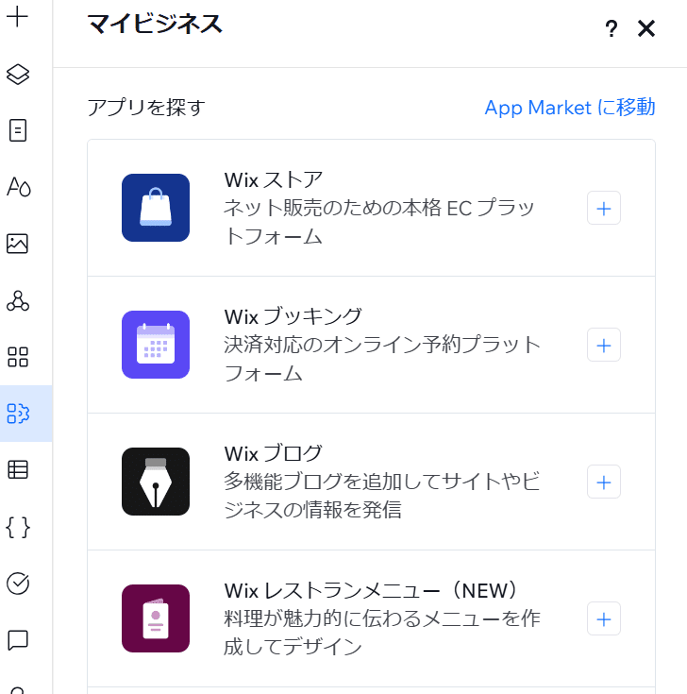The height and width of the screenshot is (694, 687).
Task: Close the マイビジネス panel
Action: click(646, 28)
